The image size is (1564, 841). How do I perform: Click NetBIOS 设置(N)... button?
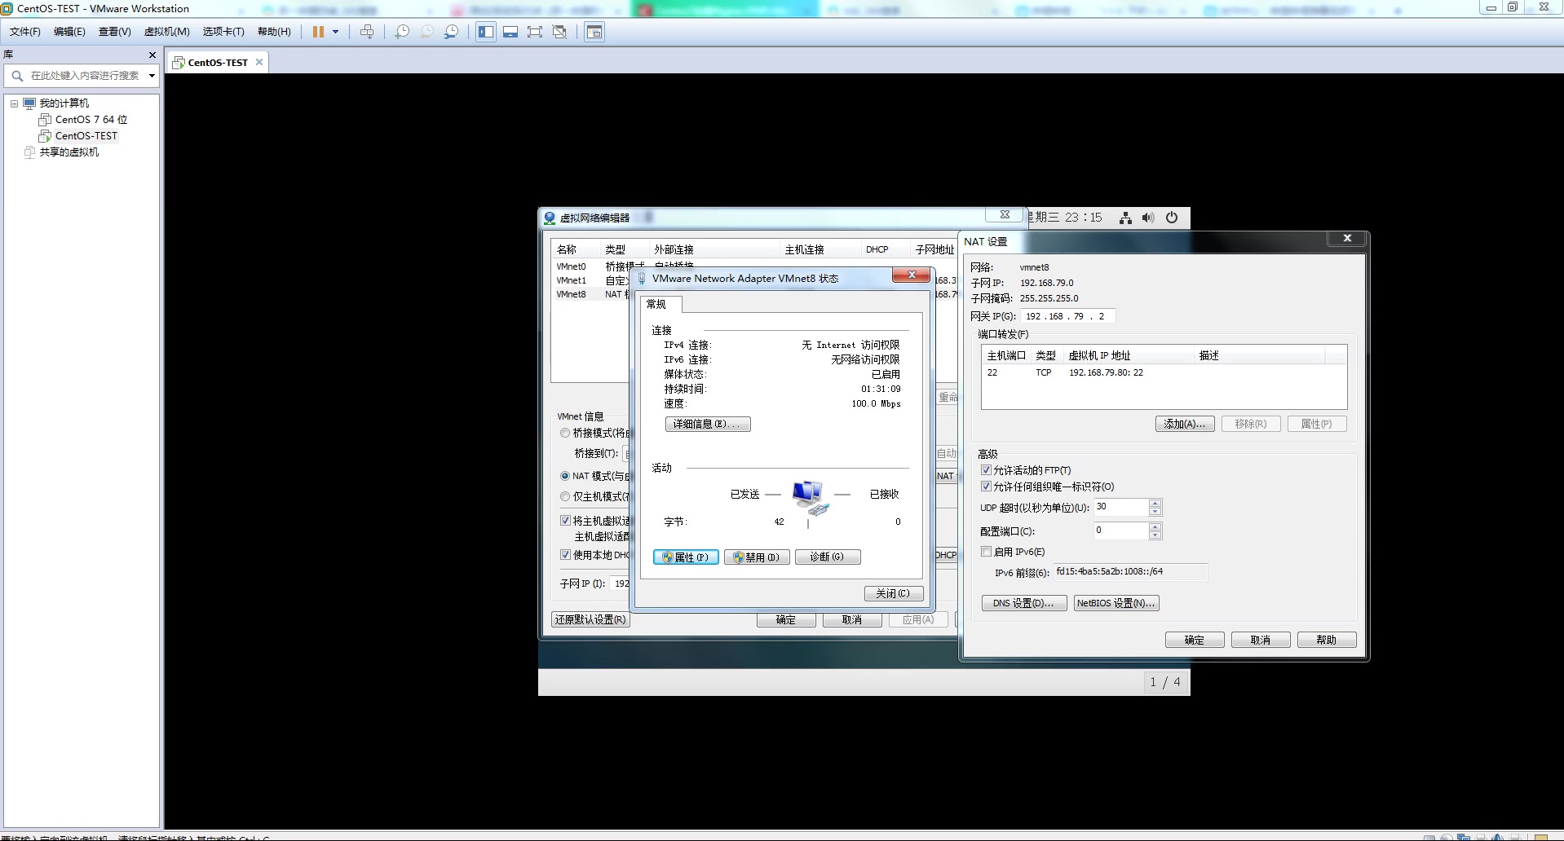tap(1116, 603)
